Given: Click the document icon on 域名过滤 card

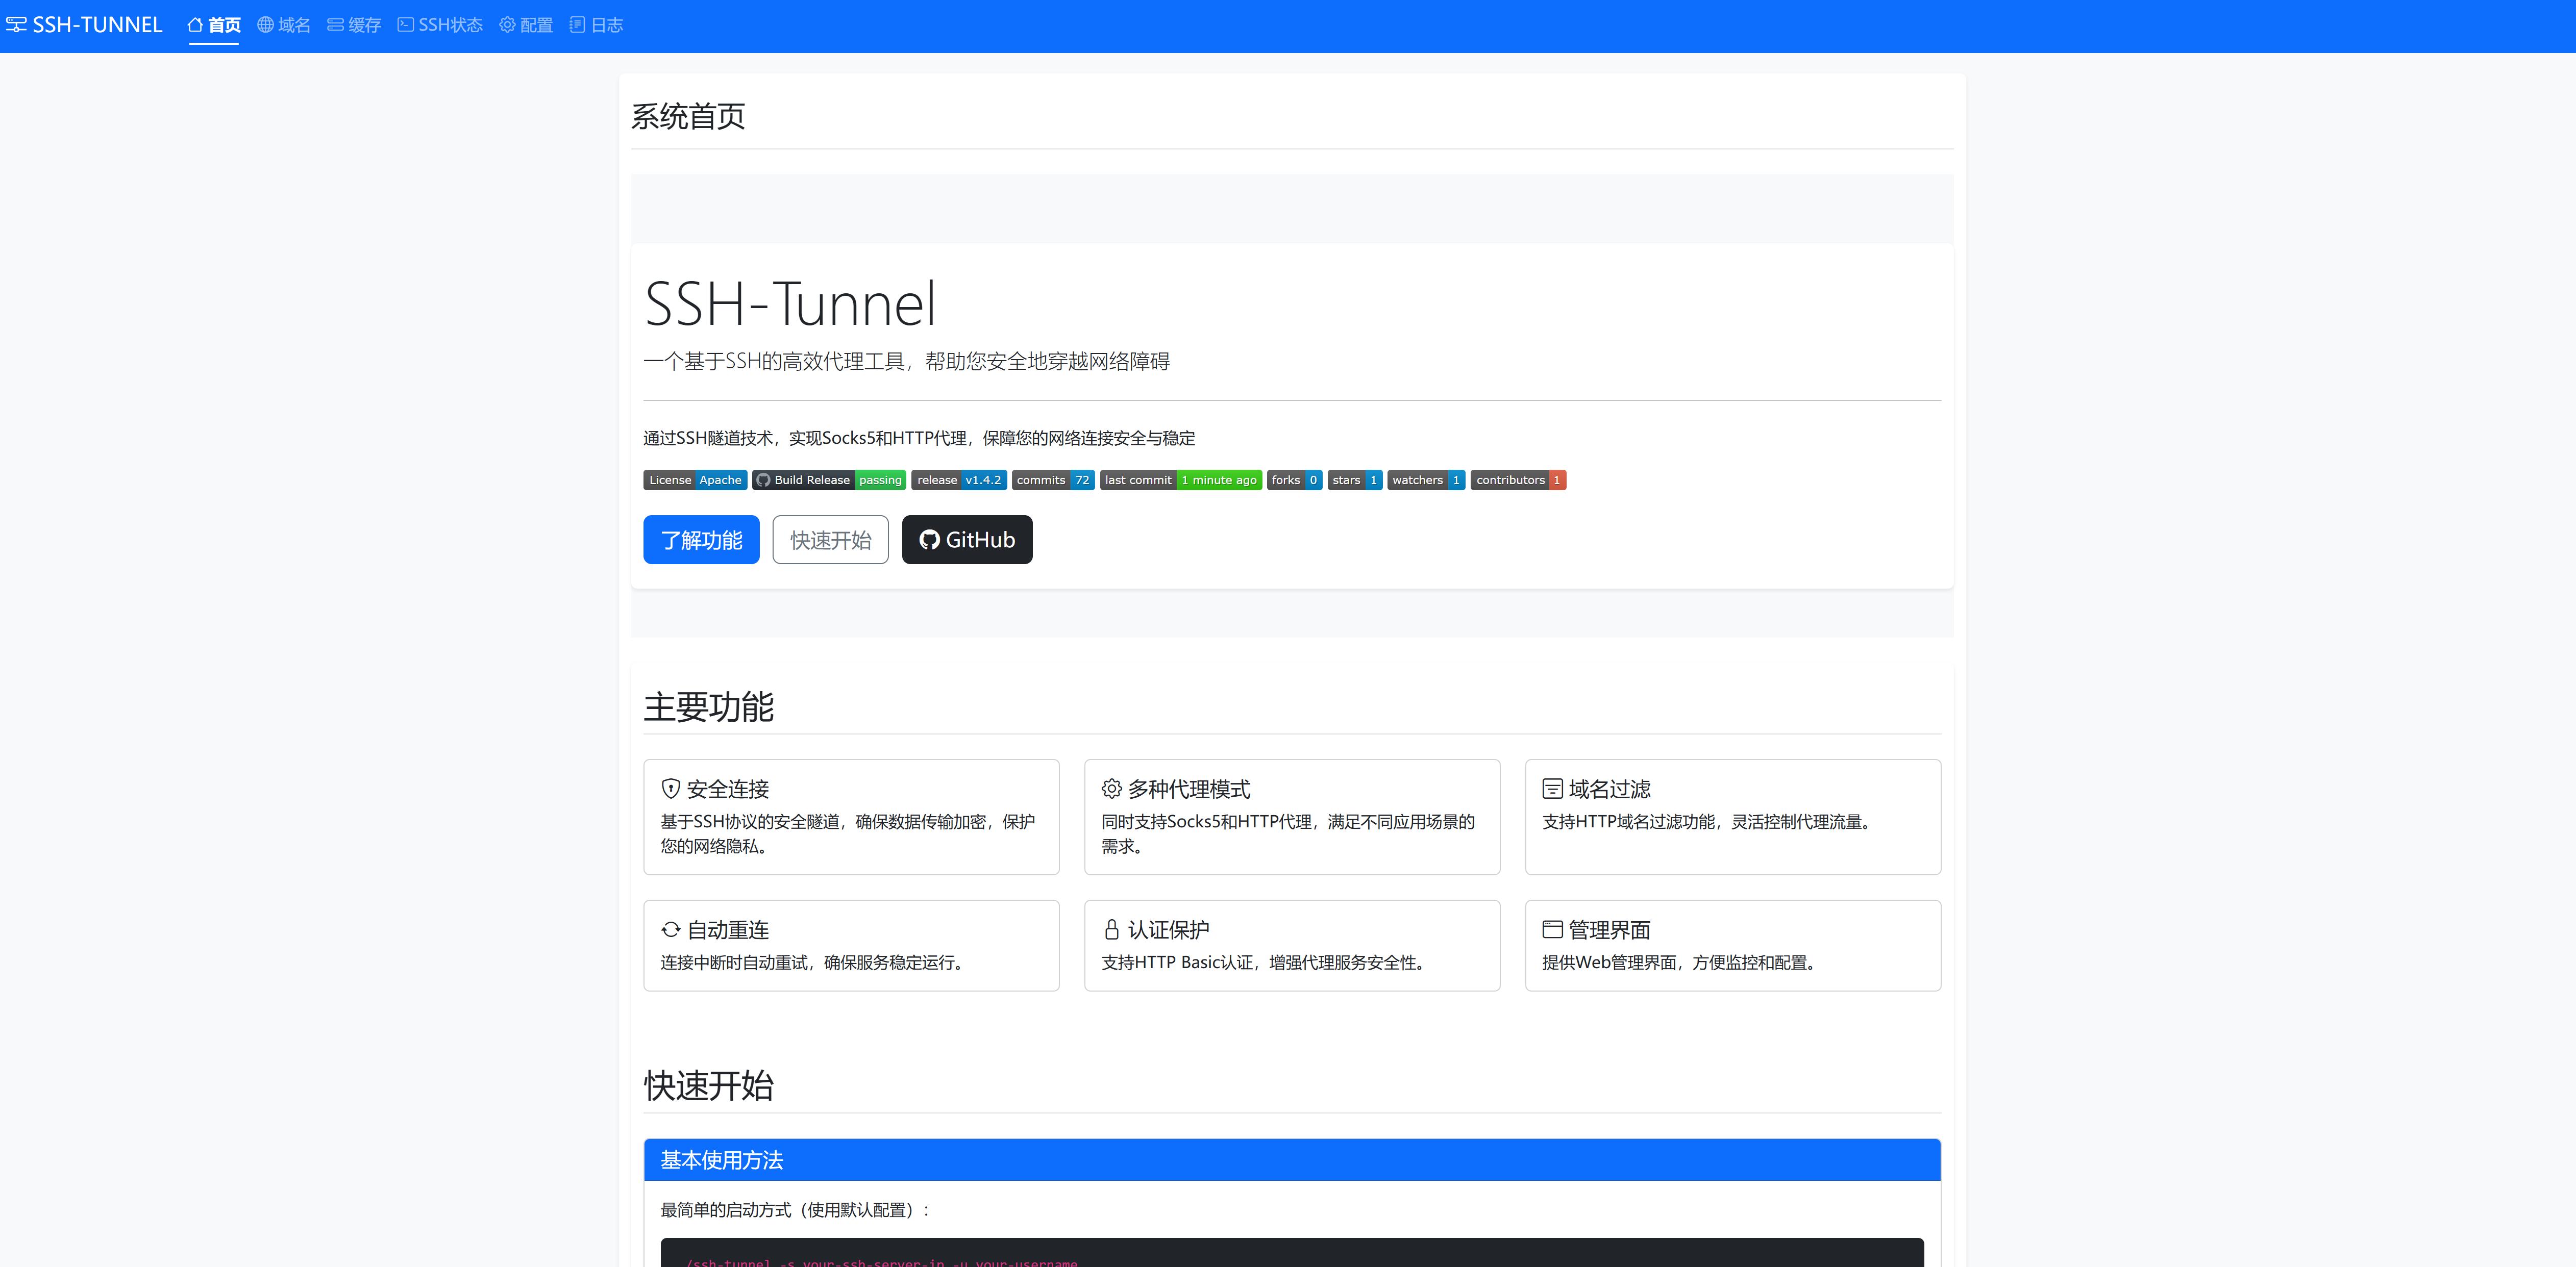Looking at the screenshot, I should tap(1552, 789).
